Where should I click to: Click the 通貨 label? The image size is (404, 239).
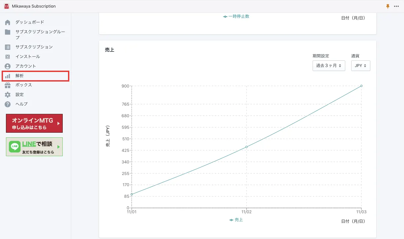click(355, 56)
